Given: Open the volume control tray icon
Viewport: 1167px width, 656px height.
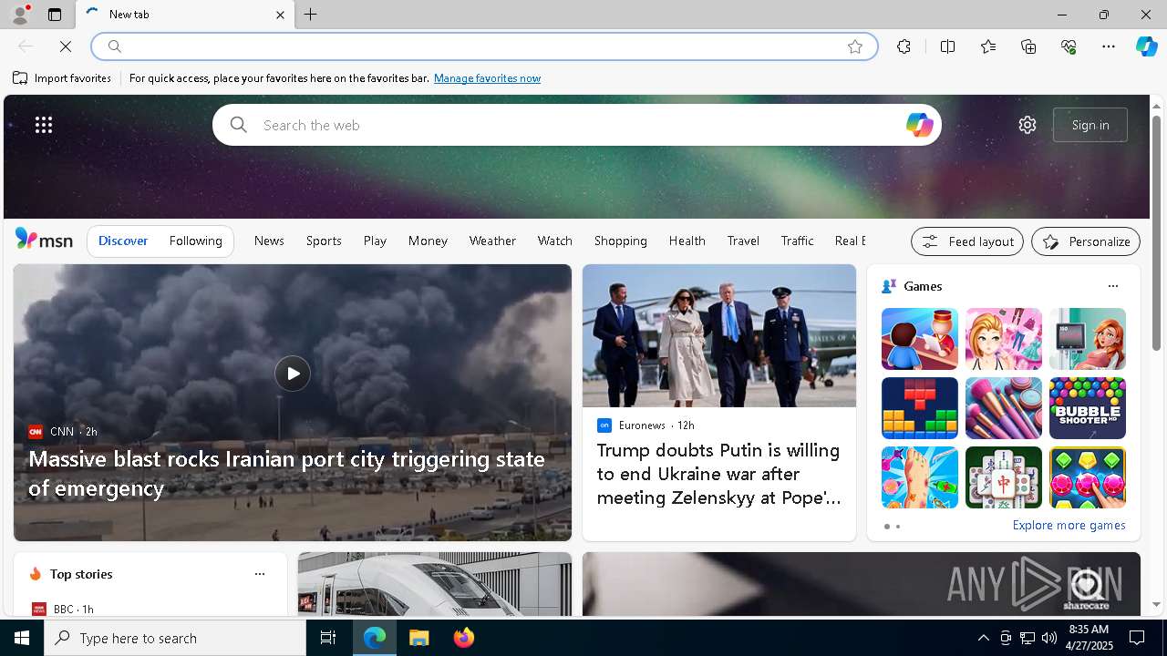Looking at the screenshot, I should [1049, 638].
